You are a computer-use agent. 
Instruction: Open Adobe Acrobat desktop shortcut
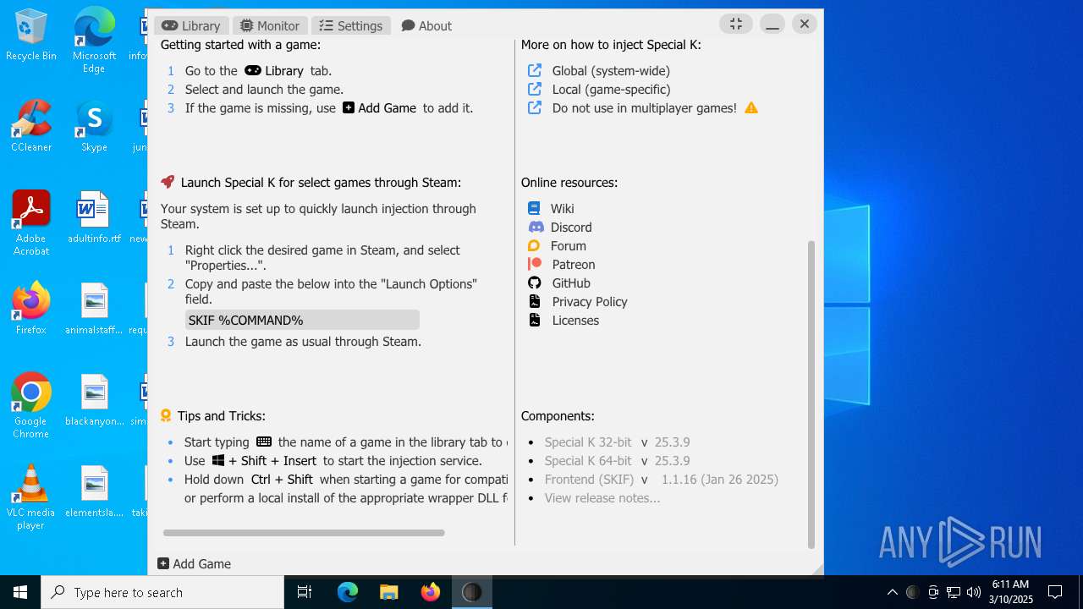pyautogui.click(x=31, y=223)
